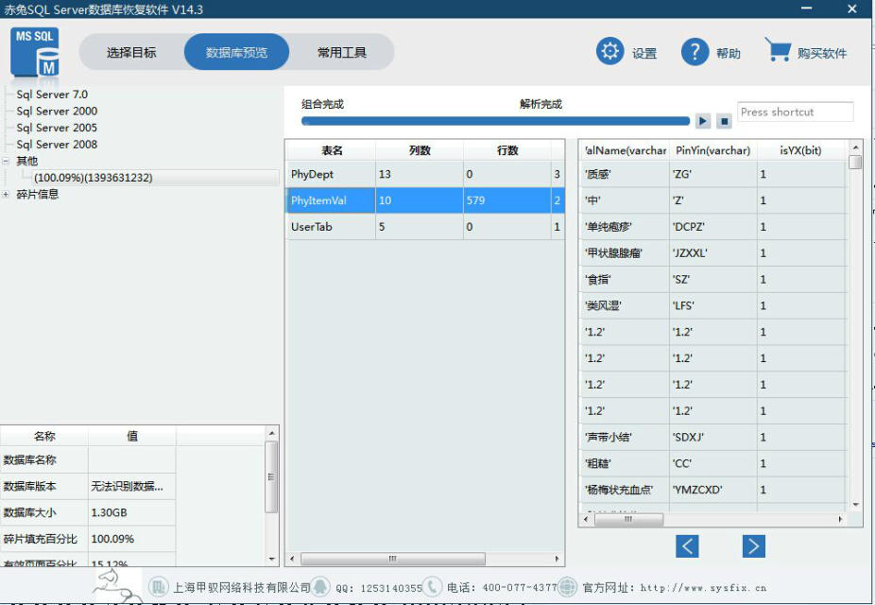This screenshot has width=875, height=605.
Task: Click the company building icon in footer
Action: click(158, 587)
